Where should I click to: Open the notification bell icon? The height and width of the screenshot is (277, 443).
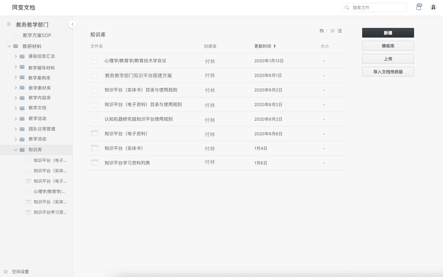tap(419, 7)
